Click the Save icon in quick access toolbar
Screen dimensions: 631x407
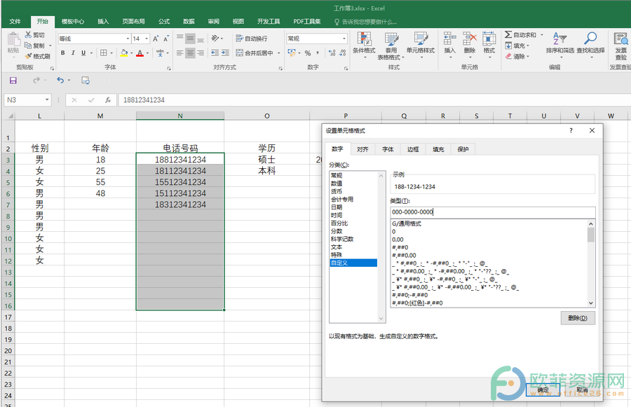tap(13, 81)
